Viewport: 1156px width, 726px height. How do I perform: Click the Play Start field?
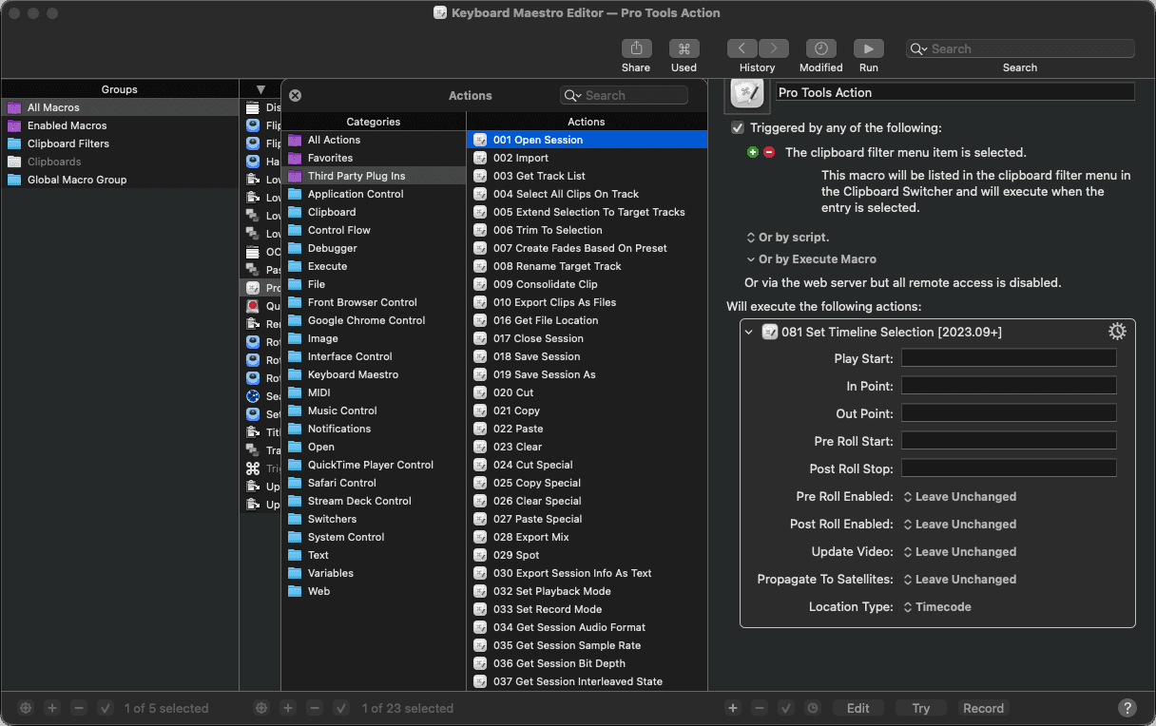(1009, 358)
